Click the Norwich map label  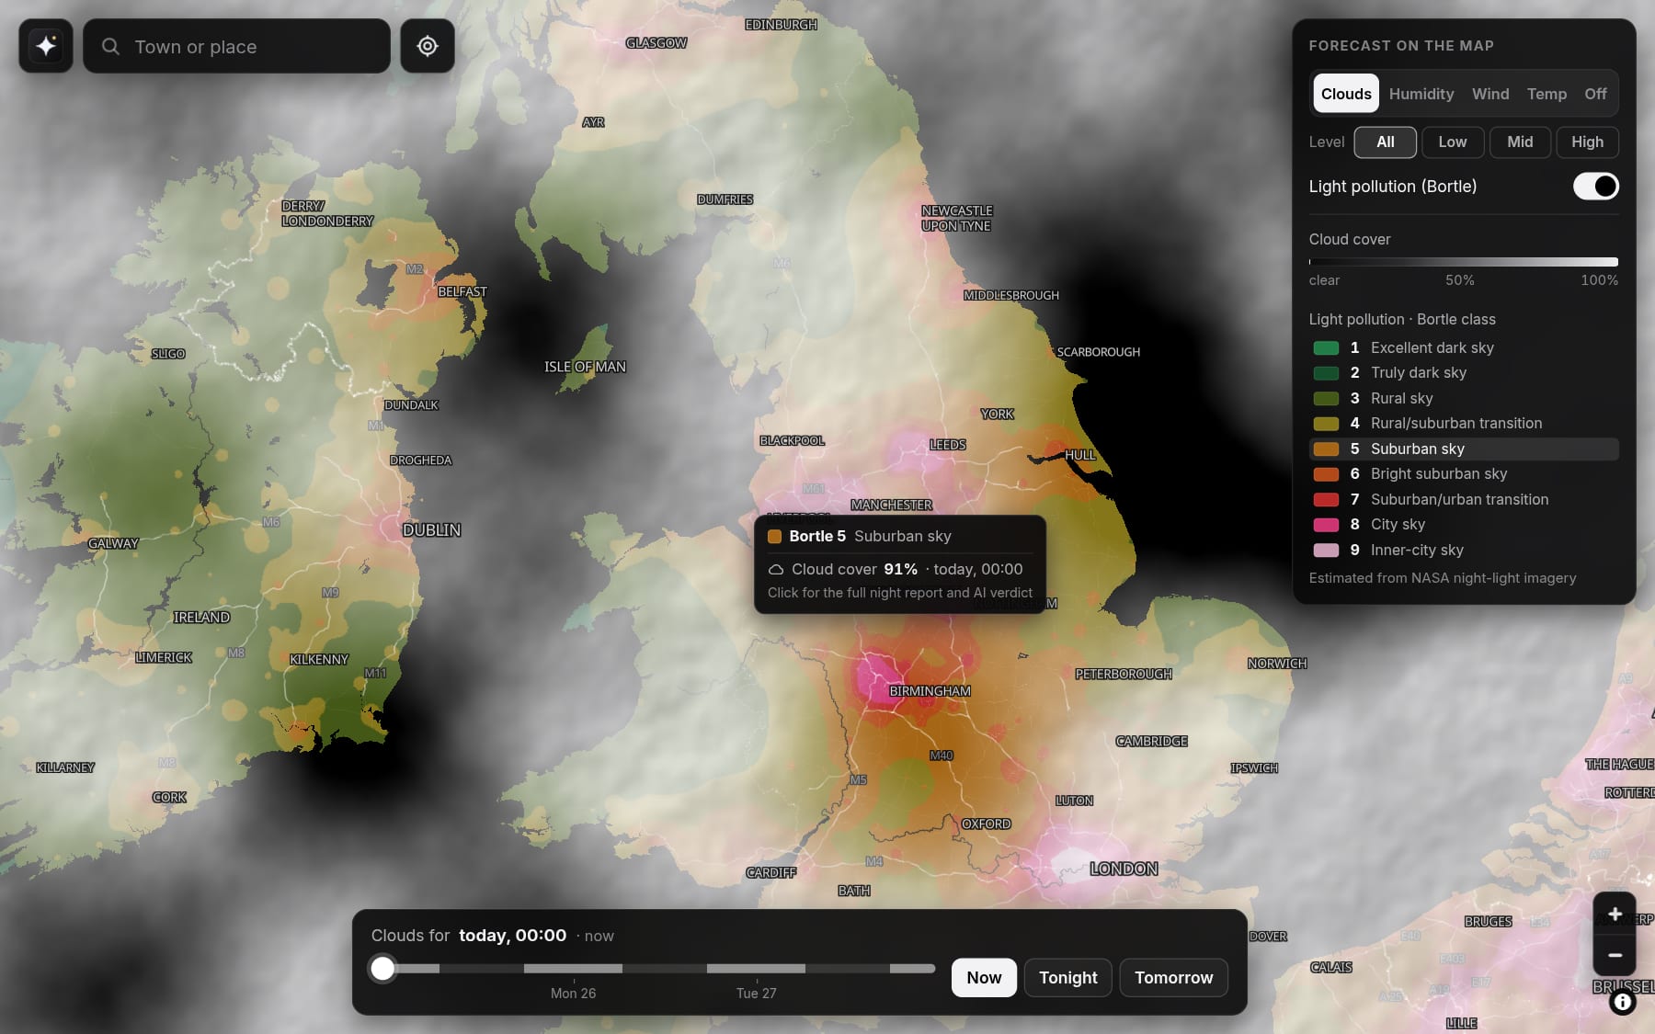[x=1277, y=664]
